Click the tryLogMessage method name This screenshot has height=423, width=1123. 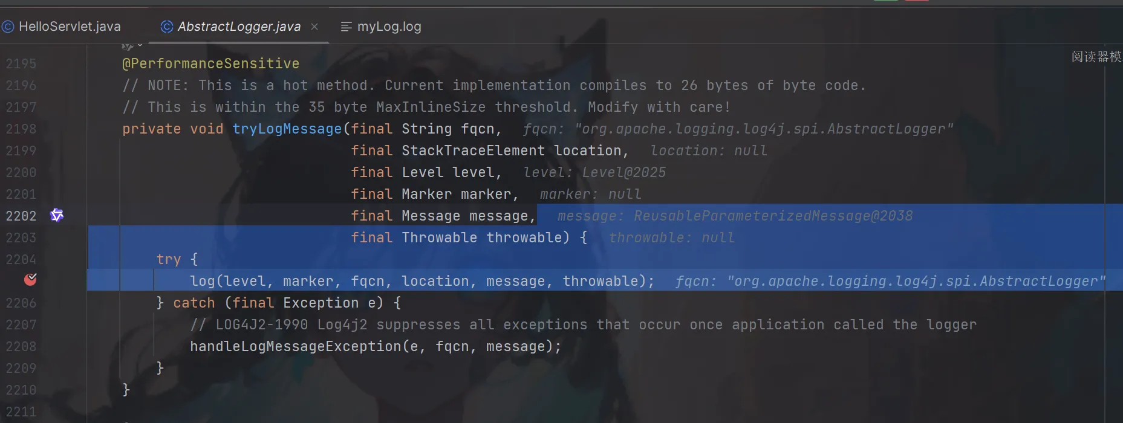pyautogui.click(x=287, y=129)
